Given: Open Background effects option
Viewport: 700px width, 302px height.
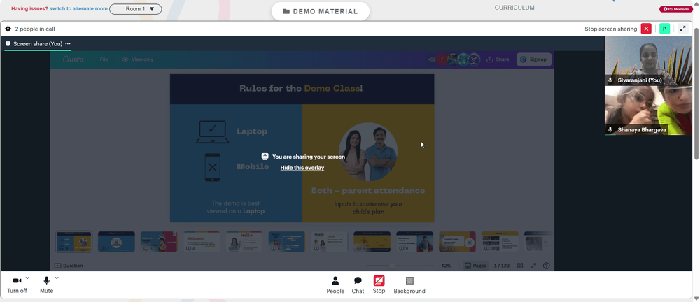Looking at the screenshot, I should click(409, 285).
